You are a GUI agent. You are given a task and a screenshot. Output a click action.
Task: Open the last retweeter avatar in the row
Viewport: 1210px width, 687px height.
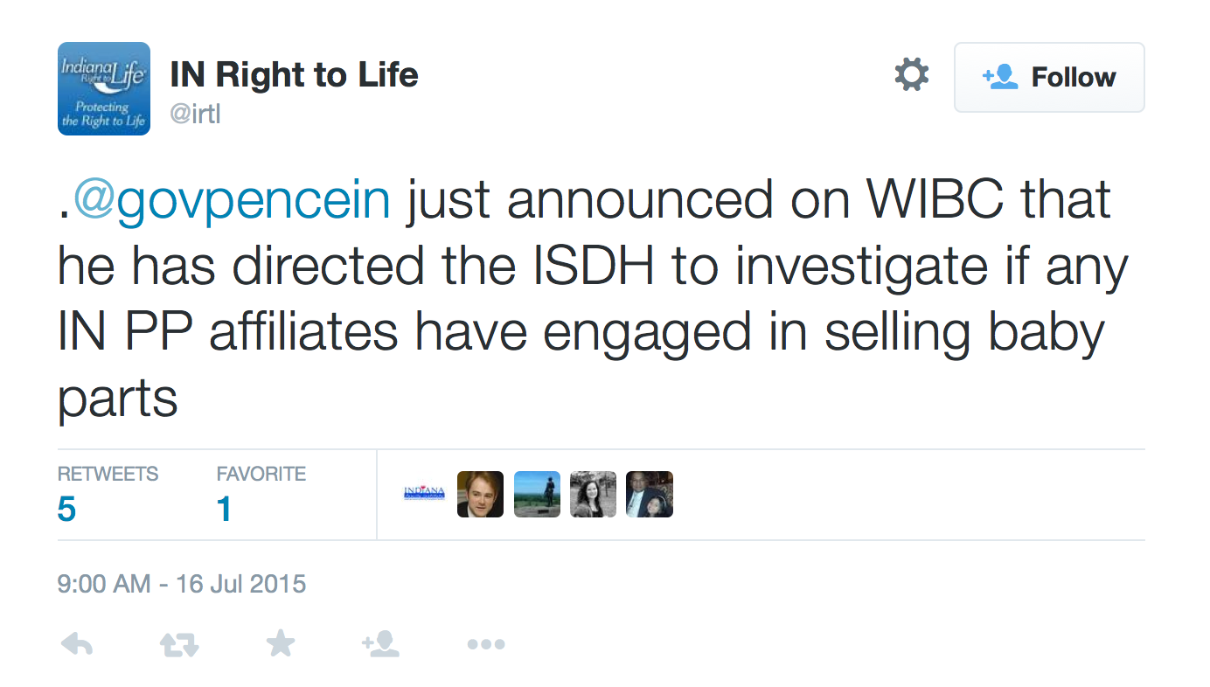650,494
